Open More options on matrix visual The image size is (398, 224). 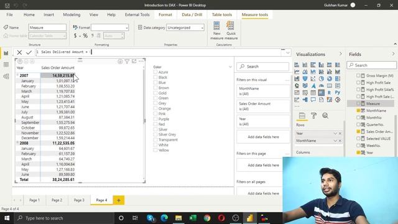141,62
